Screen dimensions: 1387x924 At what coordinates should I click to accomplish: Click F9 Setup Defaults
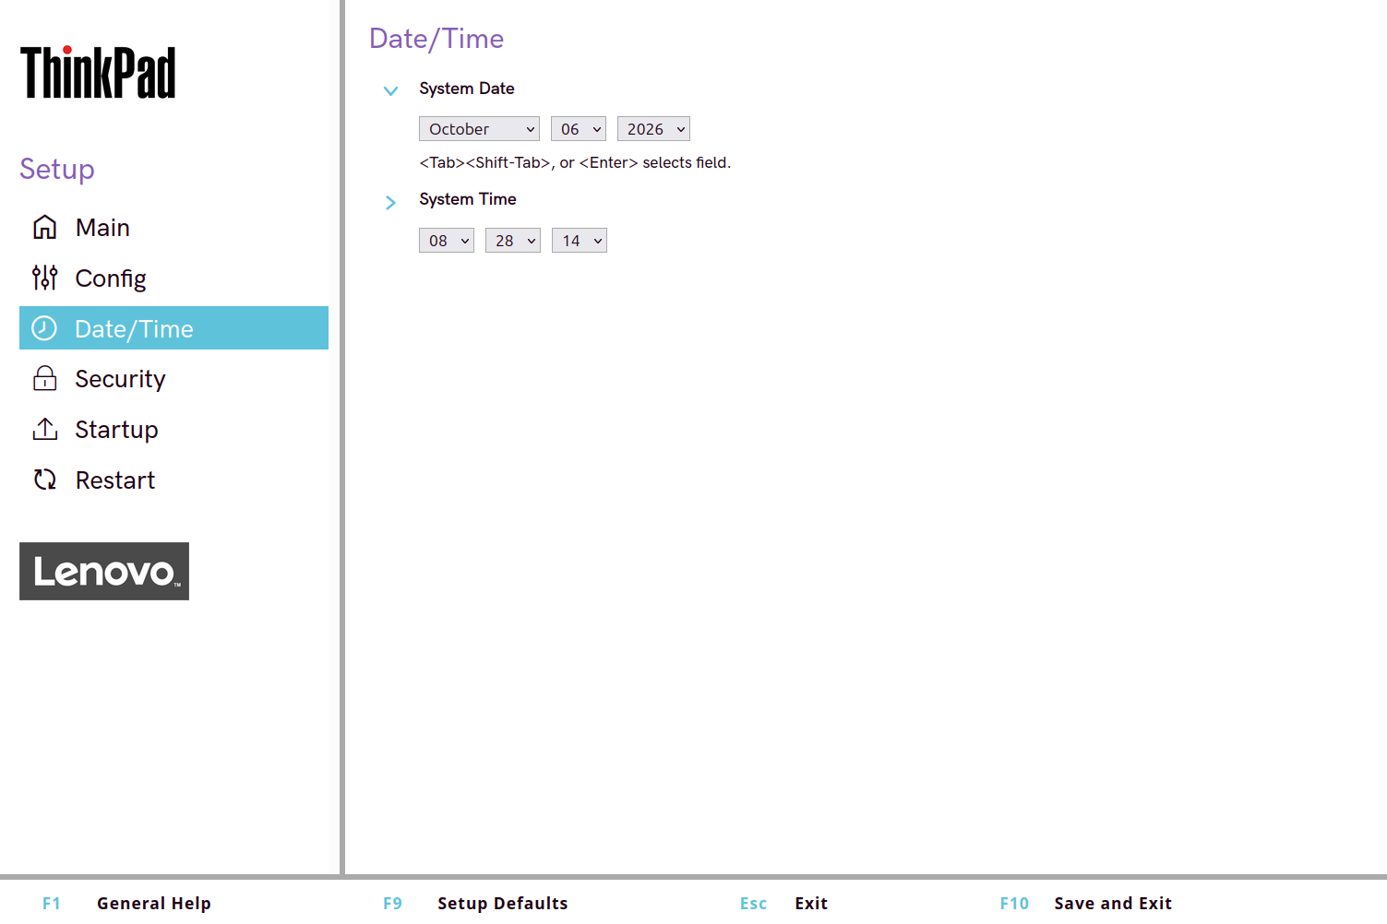point(475,904)
